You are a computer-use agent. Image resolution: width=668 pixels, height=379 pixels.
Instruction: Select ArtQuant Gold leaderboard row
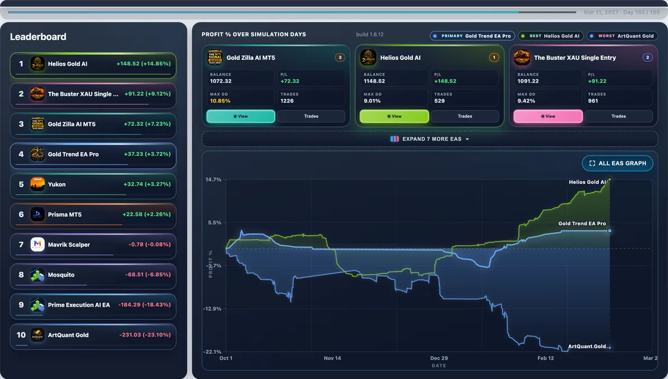[x=93, y=336]
